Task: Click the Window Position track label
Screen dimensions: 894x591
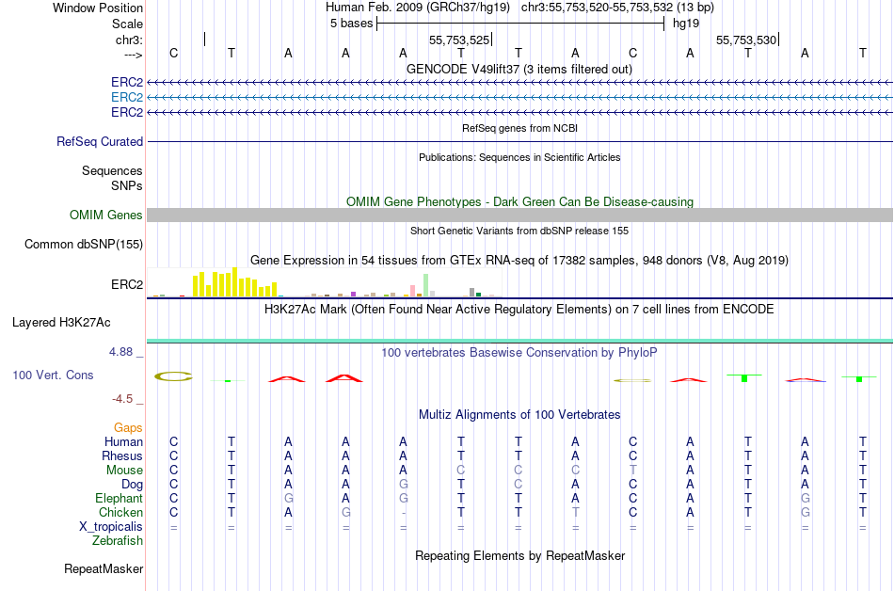Action: click(98, 8)
